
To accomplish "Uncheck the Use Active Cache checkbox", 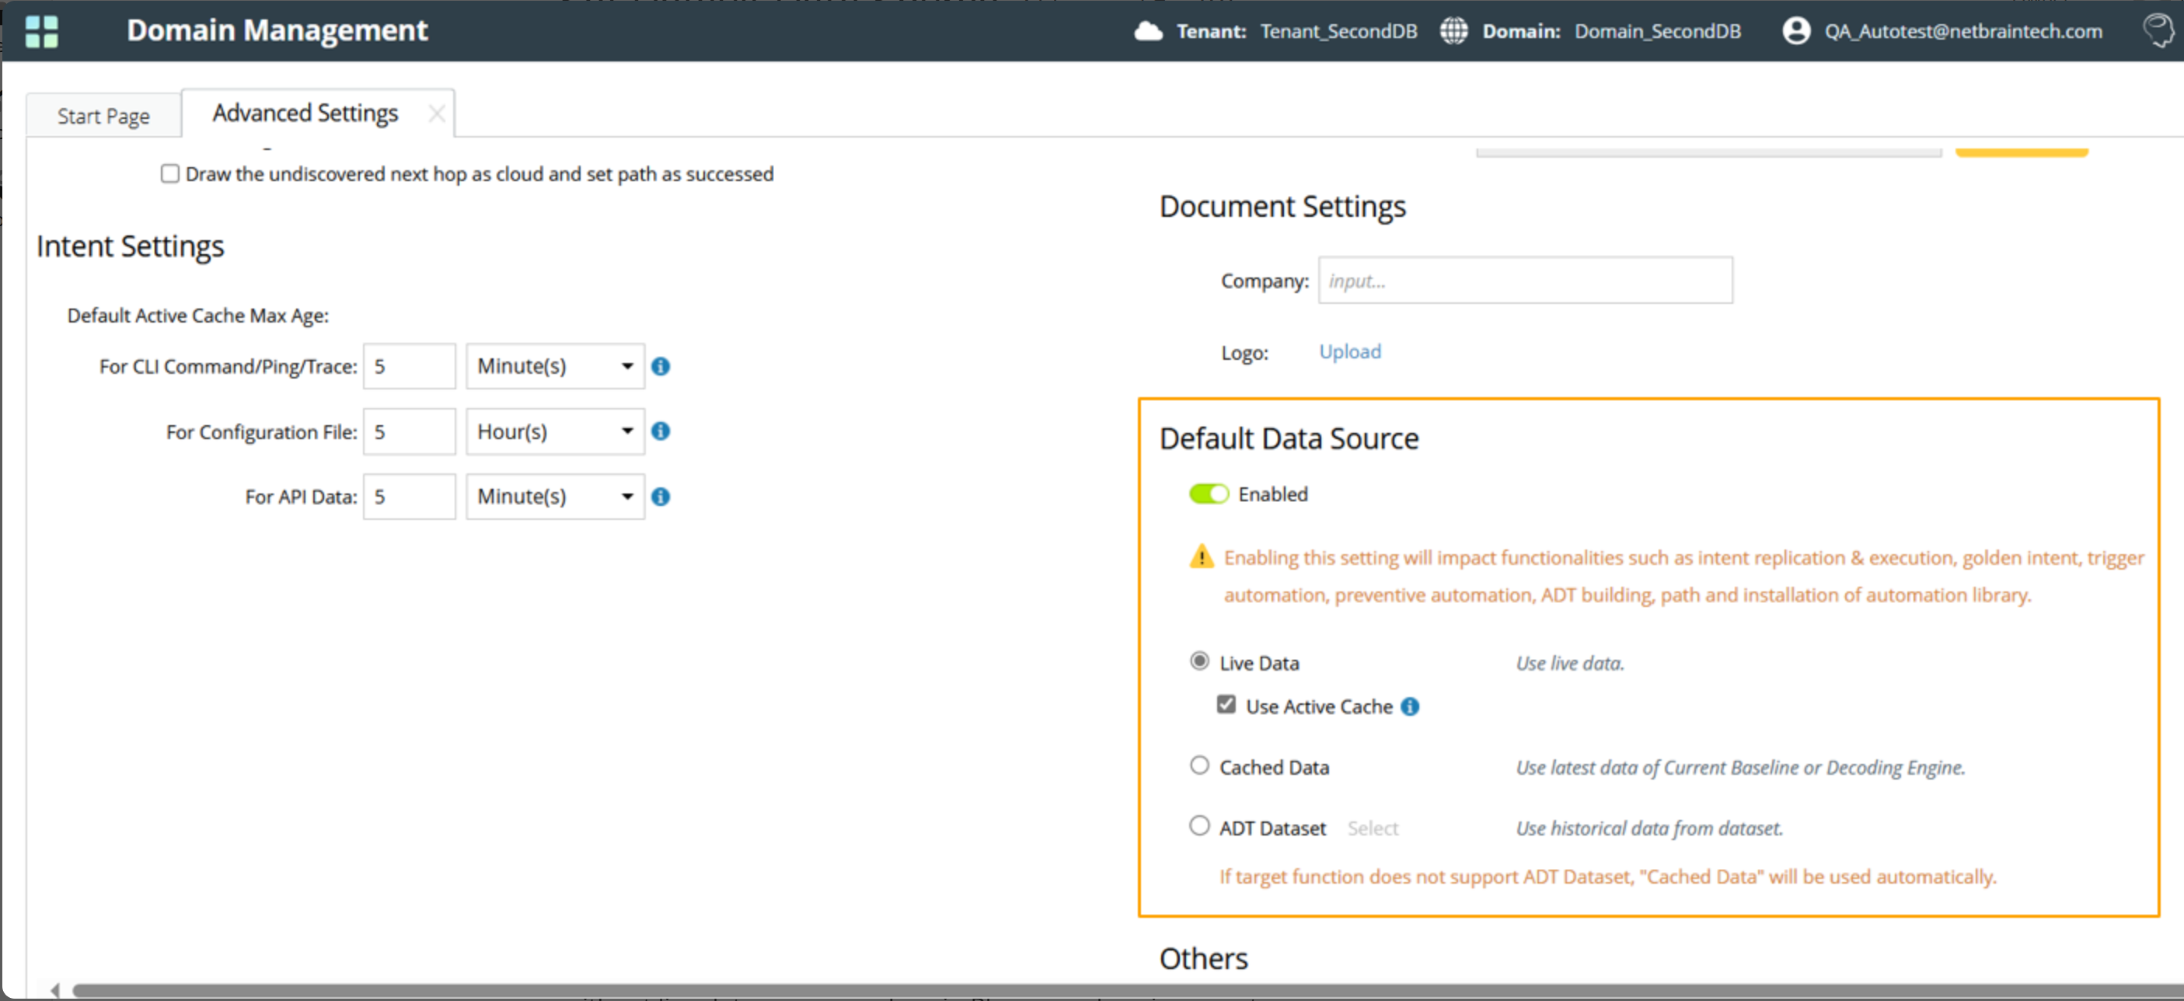I will click(1226, 704).
